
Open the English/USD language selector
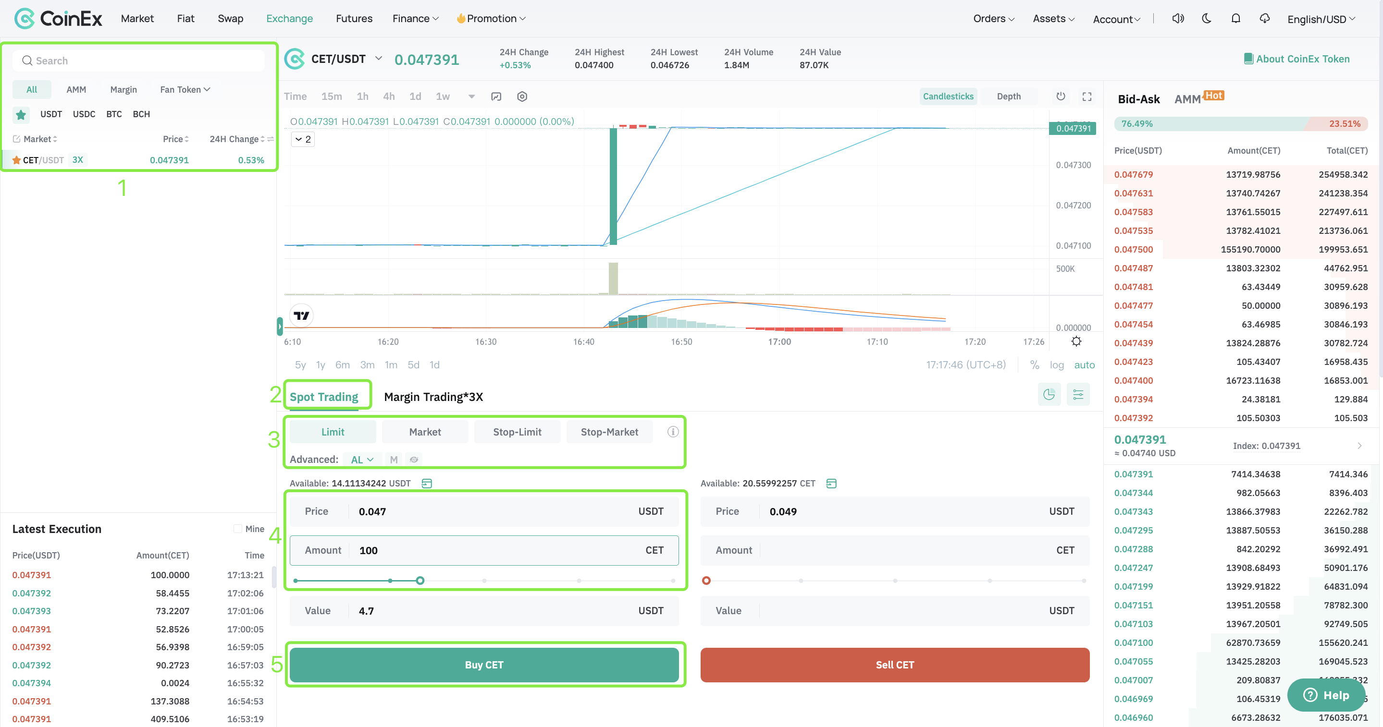click(x=1321, y=19)
